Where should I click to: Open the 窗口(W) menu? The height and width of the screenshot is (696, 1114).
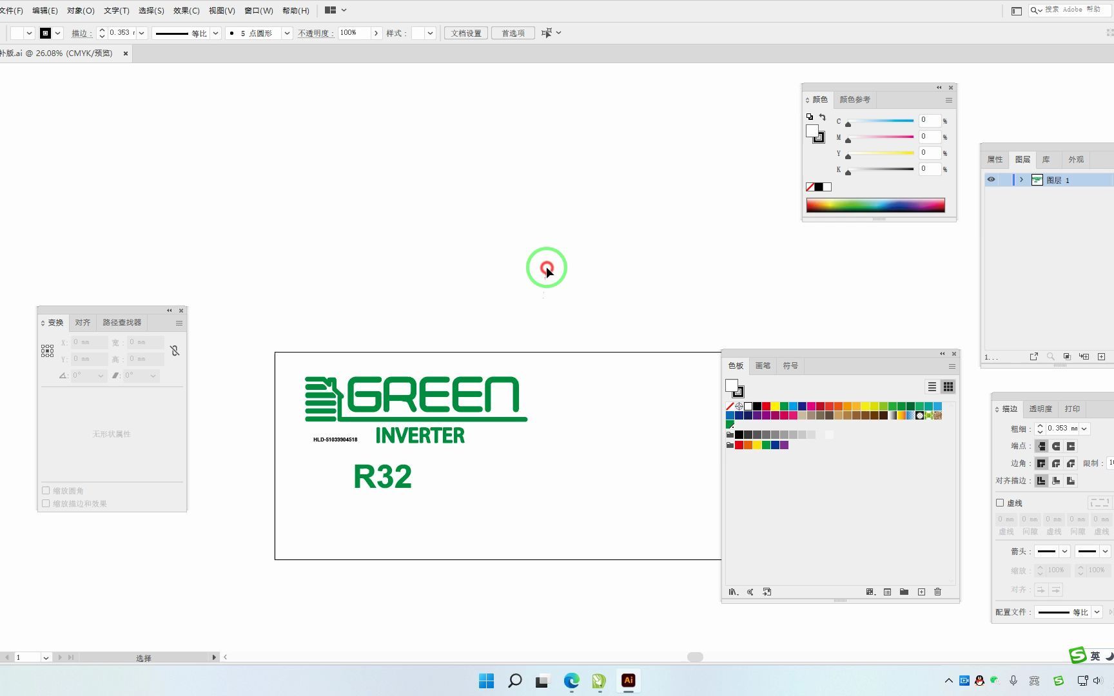259,10
